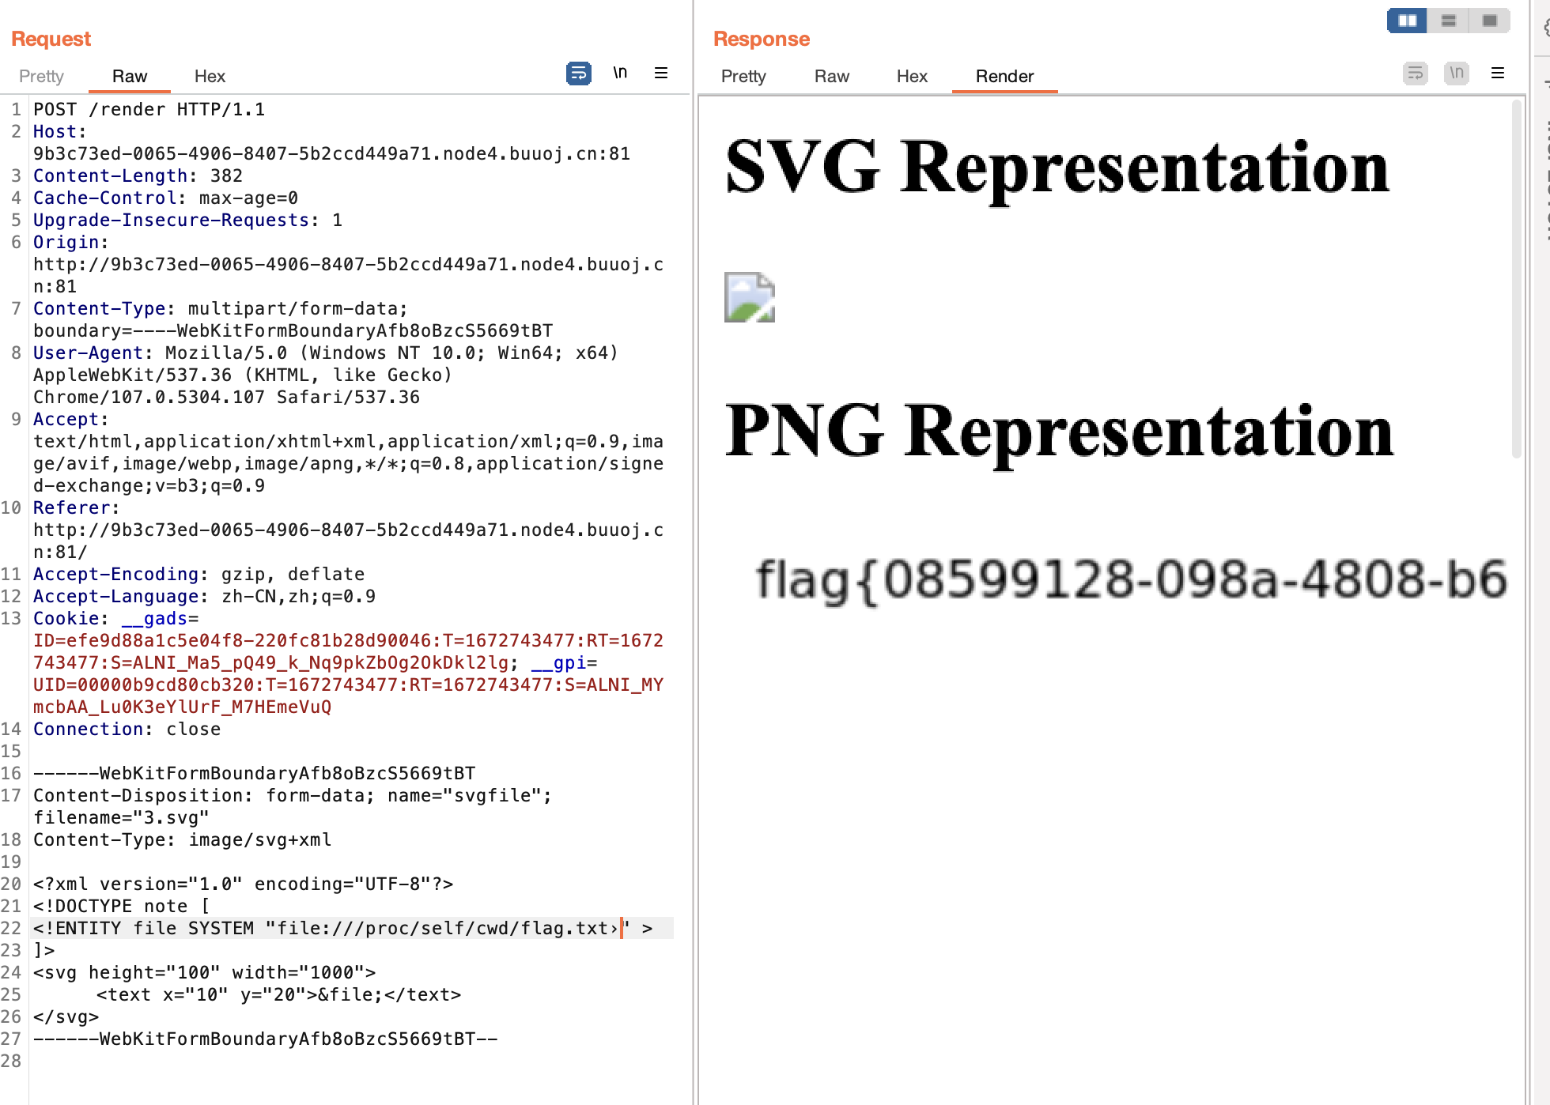
Task: Click the Cookie __gads header name
Action: click(x=155, y=618)
